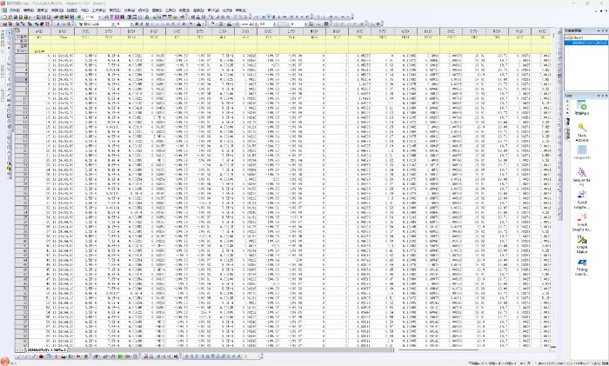
Task: Close the Apps panel
Action: click(606, 96)
